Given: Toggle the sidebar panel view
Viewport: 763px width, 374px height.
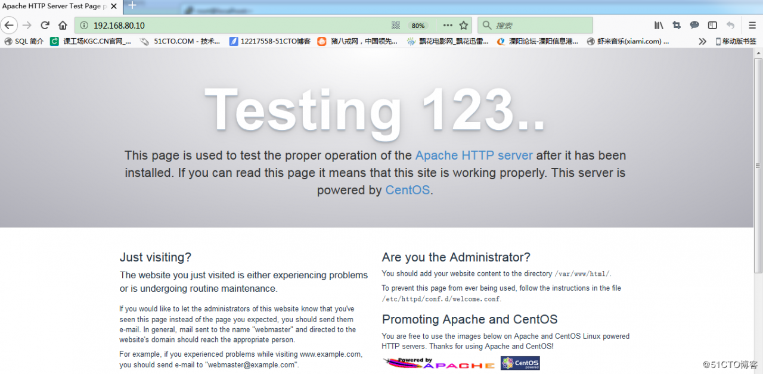Looking at the screenshot, I should coord(712,25).
